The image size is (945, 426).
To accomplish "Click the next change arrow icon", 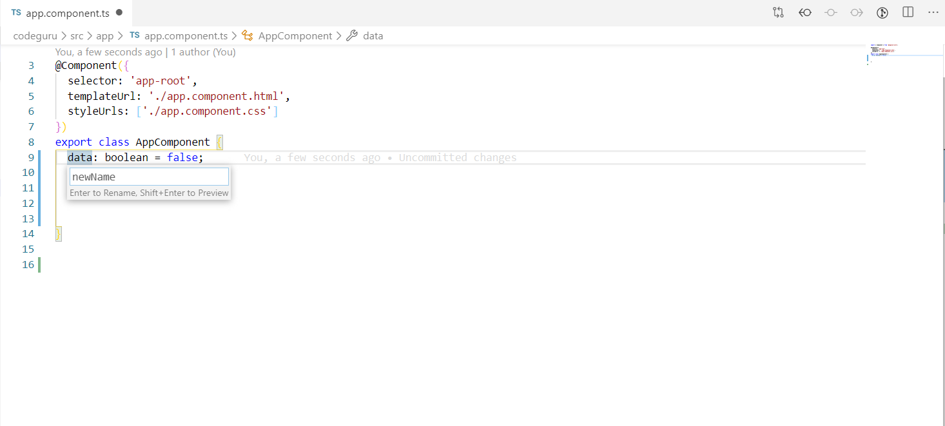I will pos(856,12).
